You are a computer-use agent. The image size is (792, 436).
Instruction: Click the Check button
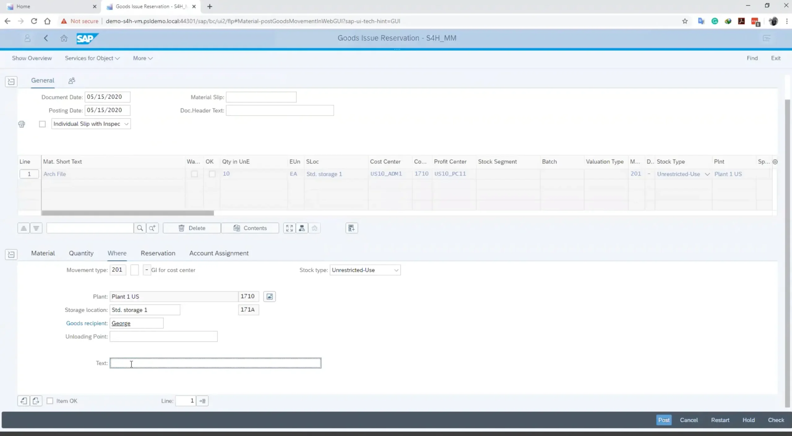pos(776,420)
